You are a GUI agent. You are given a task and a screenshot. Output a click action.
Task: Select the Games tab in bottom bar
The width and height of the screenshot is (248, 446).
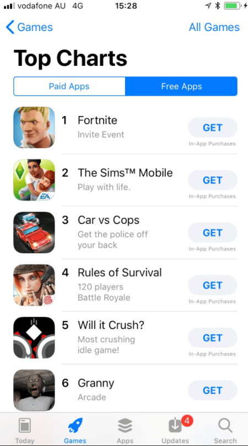(75, 431)
